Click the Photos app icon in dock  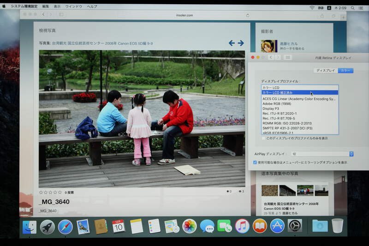189,226
